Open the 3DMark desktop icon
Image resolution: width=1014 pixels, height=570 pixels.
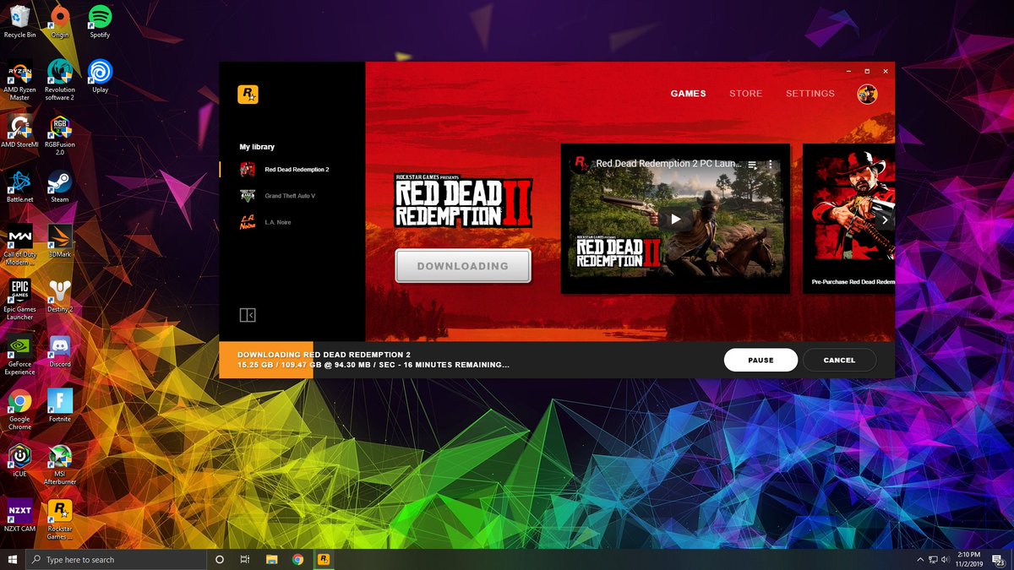coord(59,241)
